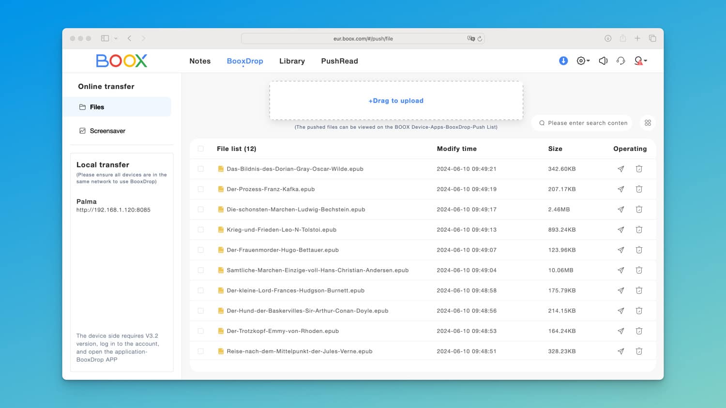Screen dimensions: 726x408
Task: Click the file search input field
Action: pos(587,123)
